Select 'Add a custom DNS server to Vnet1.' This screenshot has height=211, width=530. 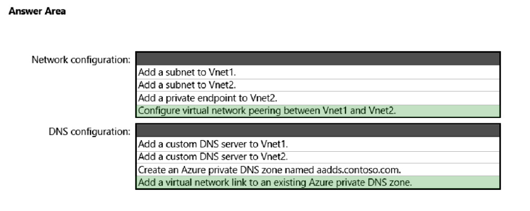point(317,144)
